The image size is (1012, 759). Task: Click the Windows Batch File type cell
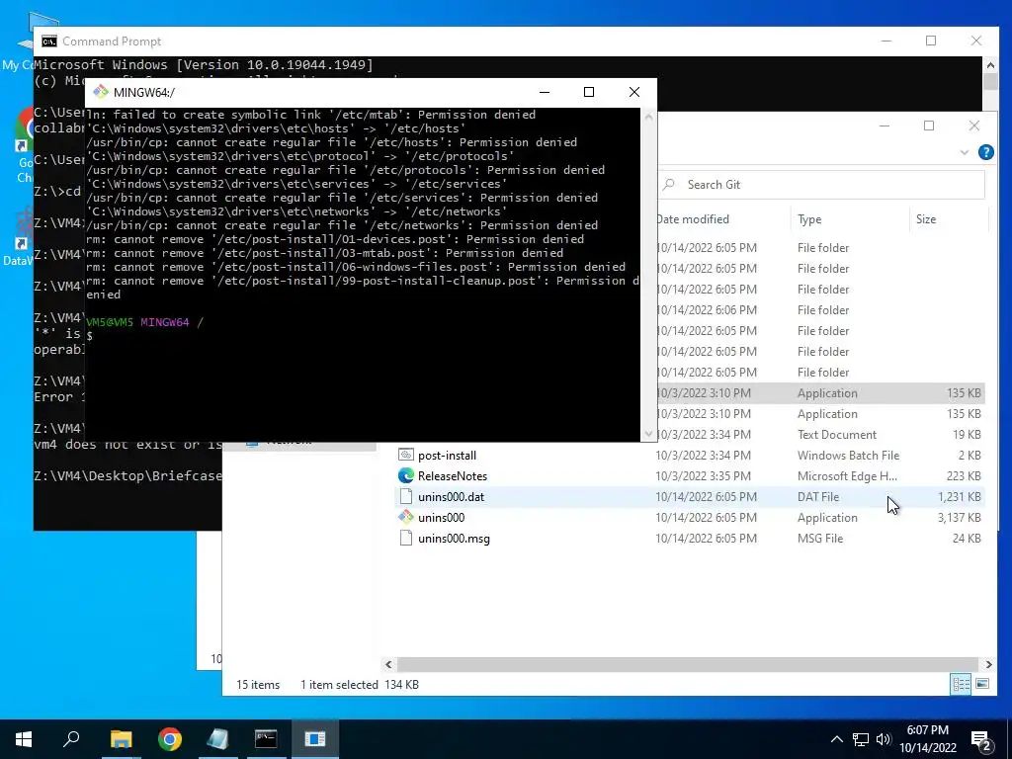coord(848,456)
